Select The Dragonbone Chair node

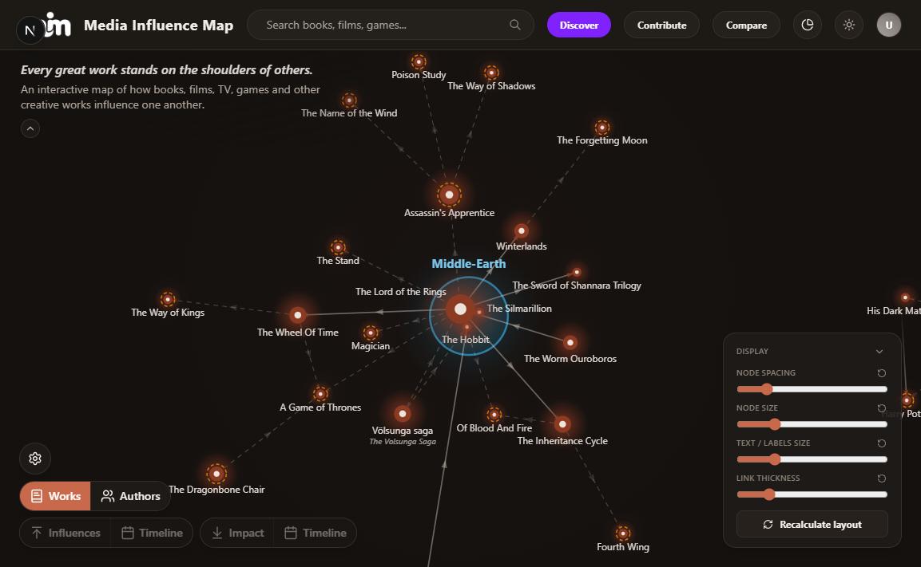pos(216,474)
